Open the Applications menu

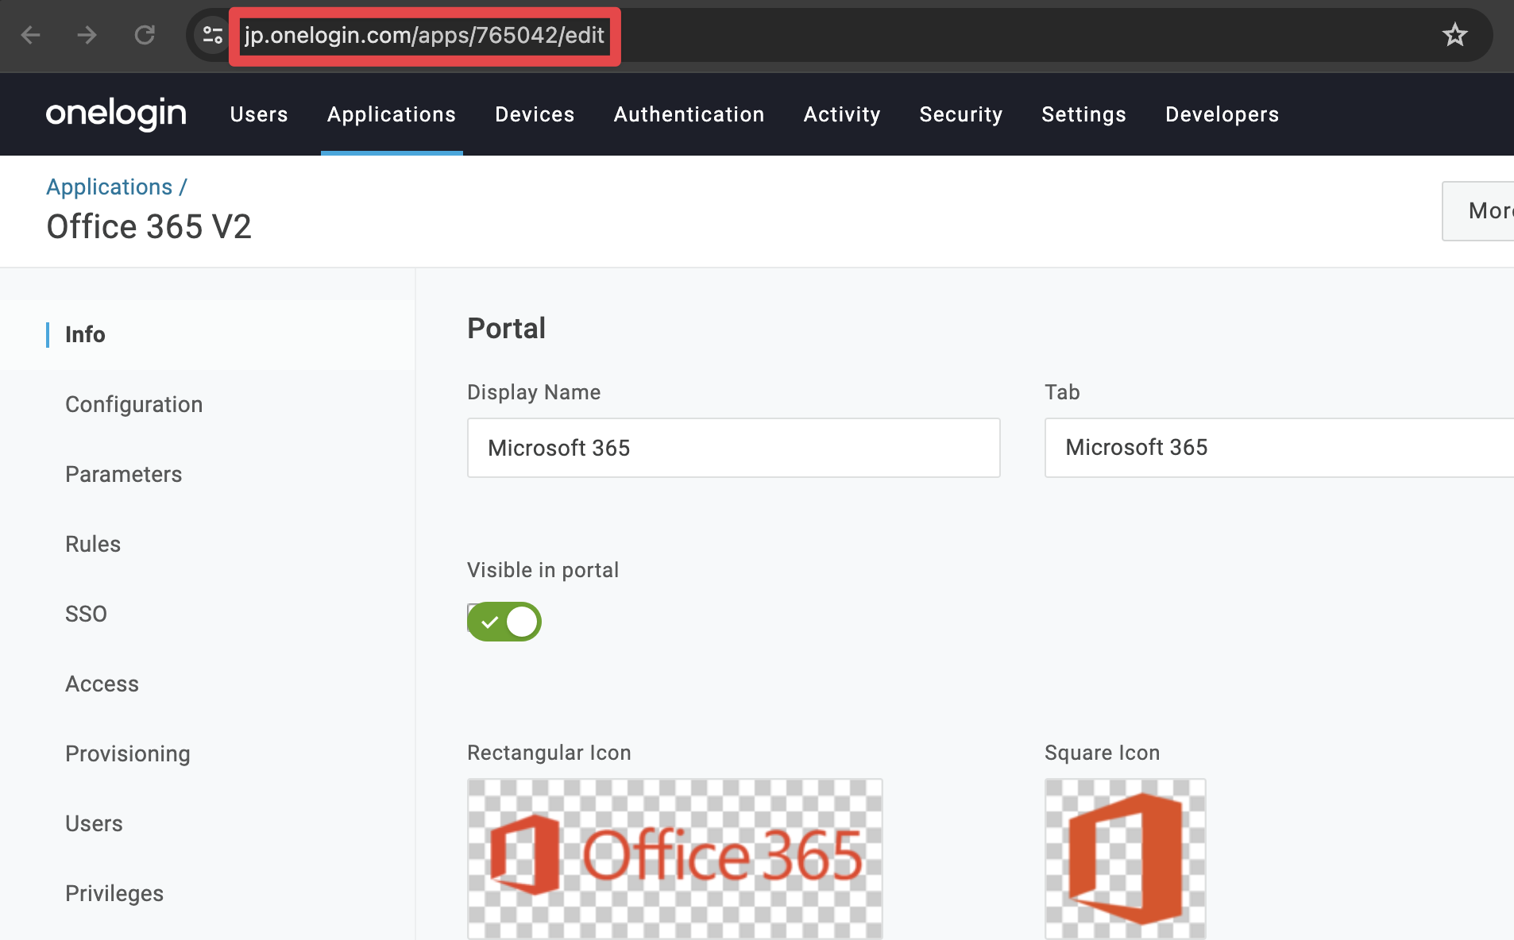coord(392,114)
